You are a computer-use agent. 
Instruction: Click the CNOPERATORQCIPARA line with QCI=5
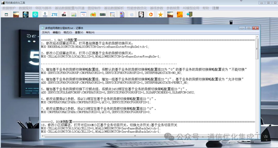96,112
